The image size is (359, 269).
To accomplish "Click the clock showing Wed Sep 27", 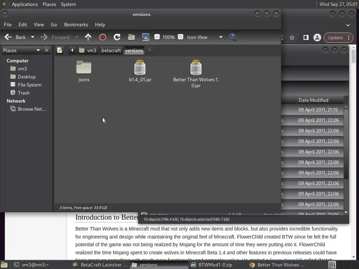I will coord(338,4).
